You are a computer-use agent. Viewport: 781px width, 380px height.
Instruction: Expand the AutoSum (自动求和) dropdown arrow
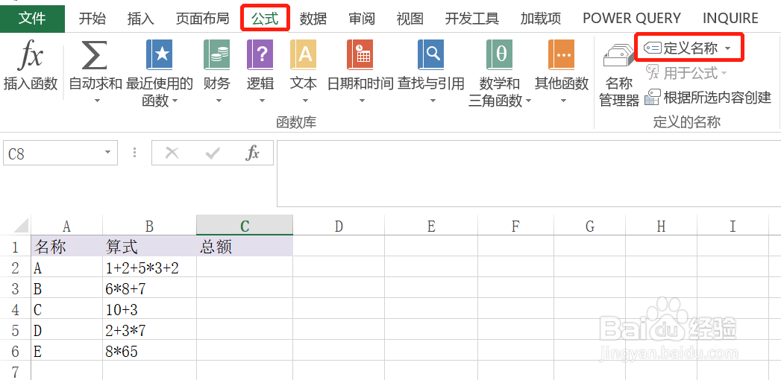coord(97,101)
